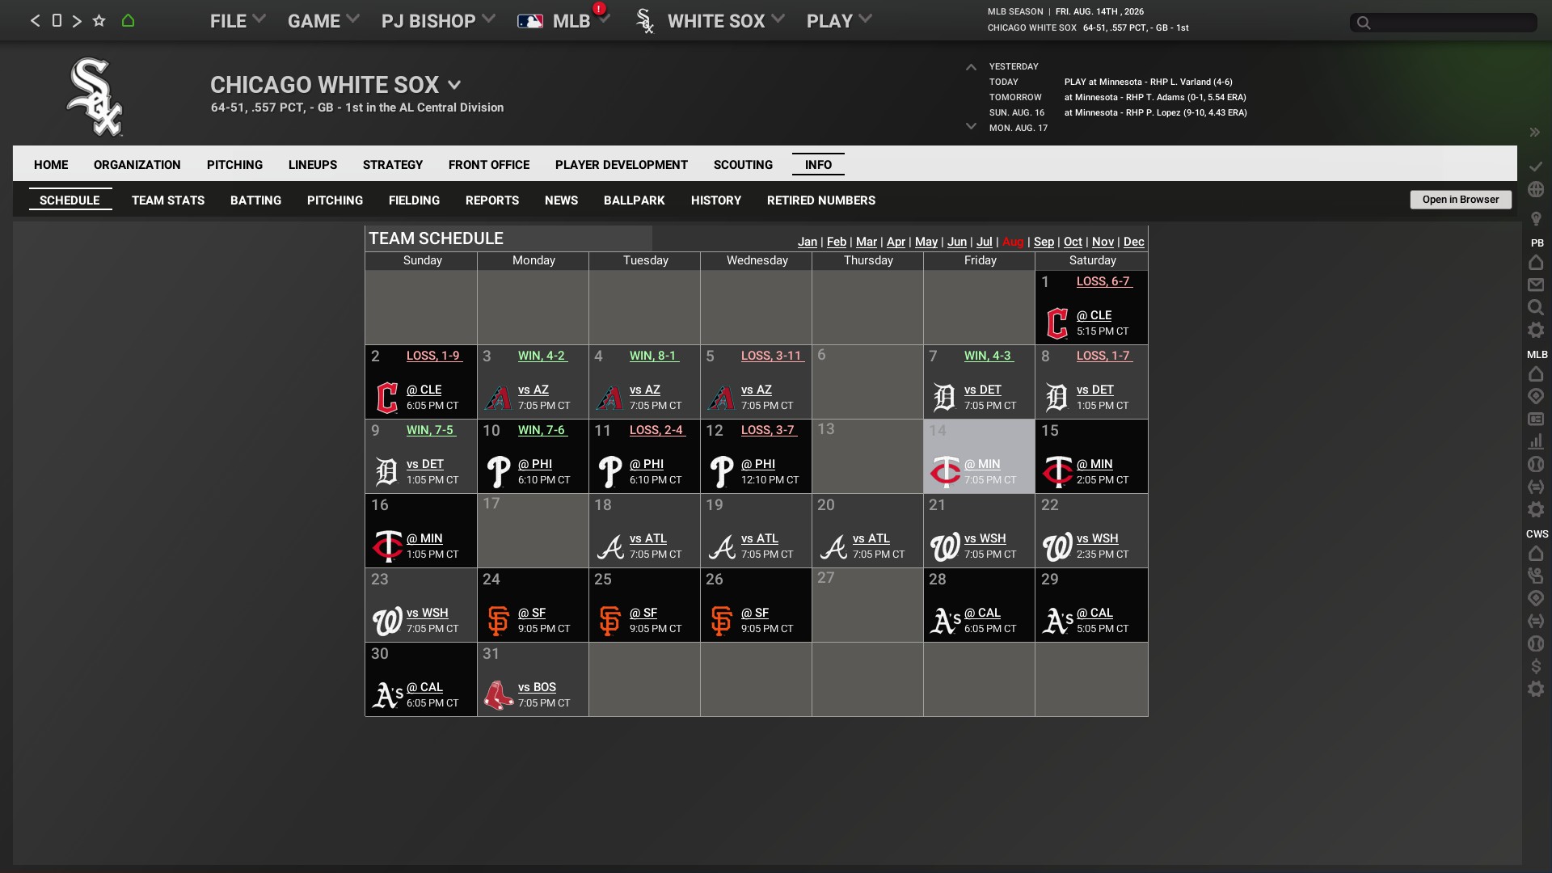Open the mail envelope icon in sidebar
The height and width of the screenshot is (873, 1552).
coord(1536,285)
